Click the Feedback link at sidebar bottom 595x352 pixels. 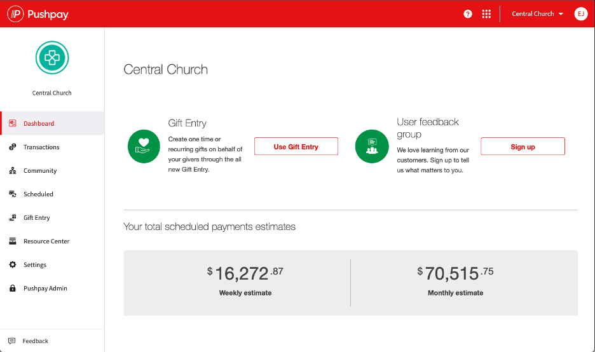[36, 341]
